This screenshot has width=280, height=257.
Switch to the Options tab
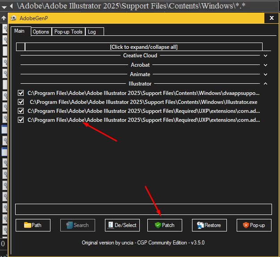point(41,32)
